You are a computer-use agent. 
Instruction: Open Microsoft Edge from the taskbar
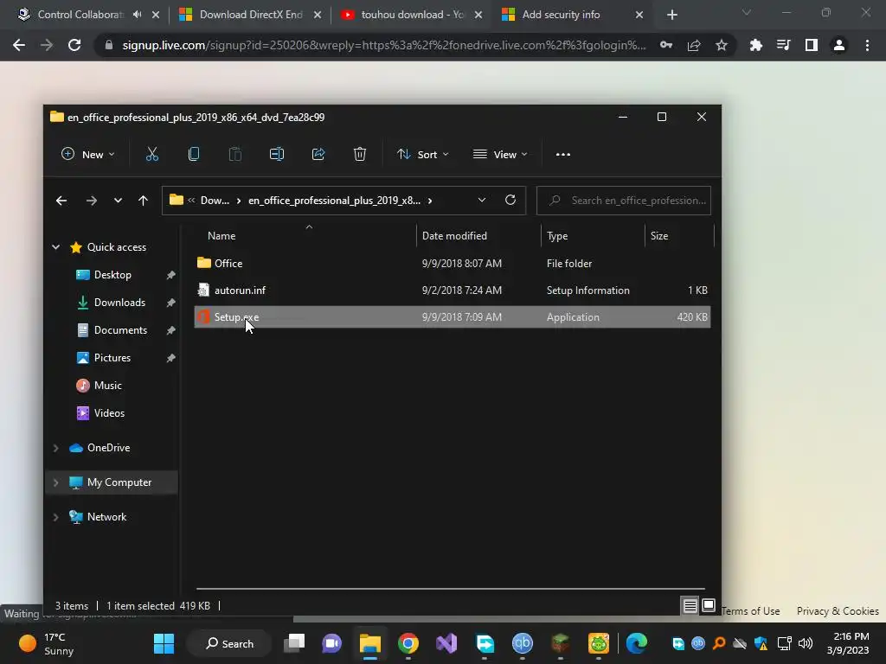637,643
